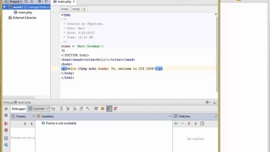Click Scroll from Source icon in Project panel
Image resolution: width=270 pixels, height=152 pixels.
26,2
